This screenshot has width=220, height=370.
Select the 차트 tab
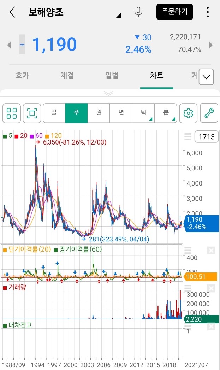click(x=156, y=76)
